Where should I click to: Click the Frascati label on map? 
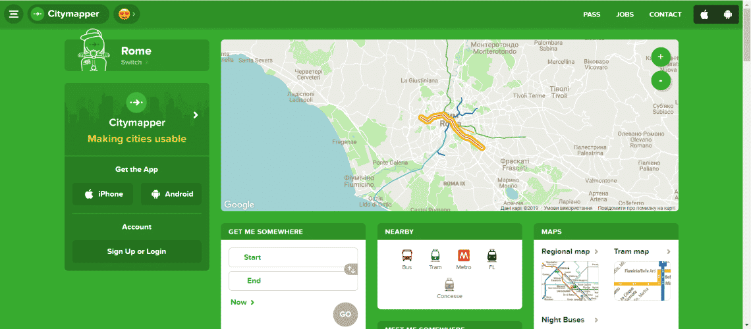click(x=514, y=165)
